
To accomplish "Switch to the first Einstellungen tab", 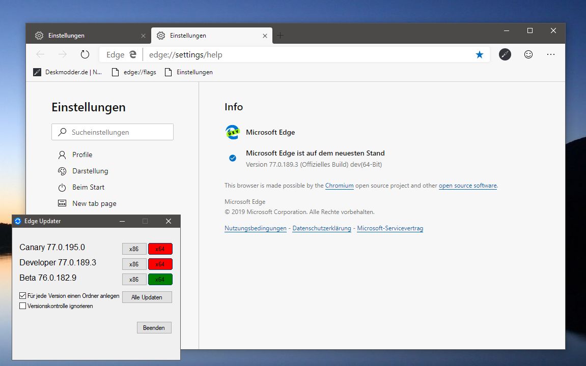I will pos(88,36).
